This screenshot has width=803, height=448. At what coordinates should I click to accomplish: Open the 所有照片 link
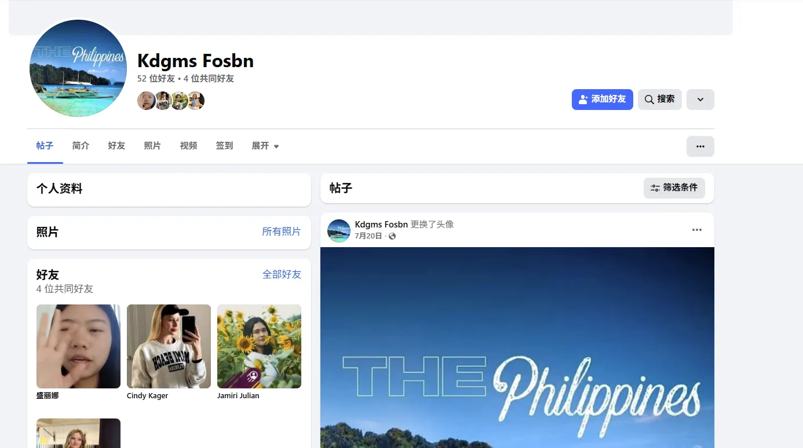point(282,232)
